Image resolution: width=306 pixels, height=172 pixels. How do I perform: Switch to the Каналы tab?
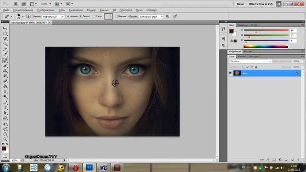242,56
